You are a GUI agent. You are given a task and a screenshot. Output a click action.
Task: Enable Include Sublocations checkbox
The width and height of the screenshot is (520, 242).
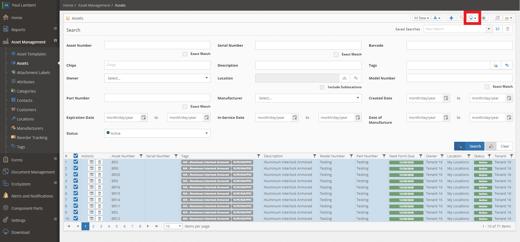pos(322,87)
